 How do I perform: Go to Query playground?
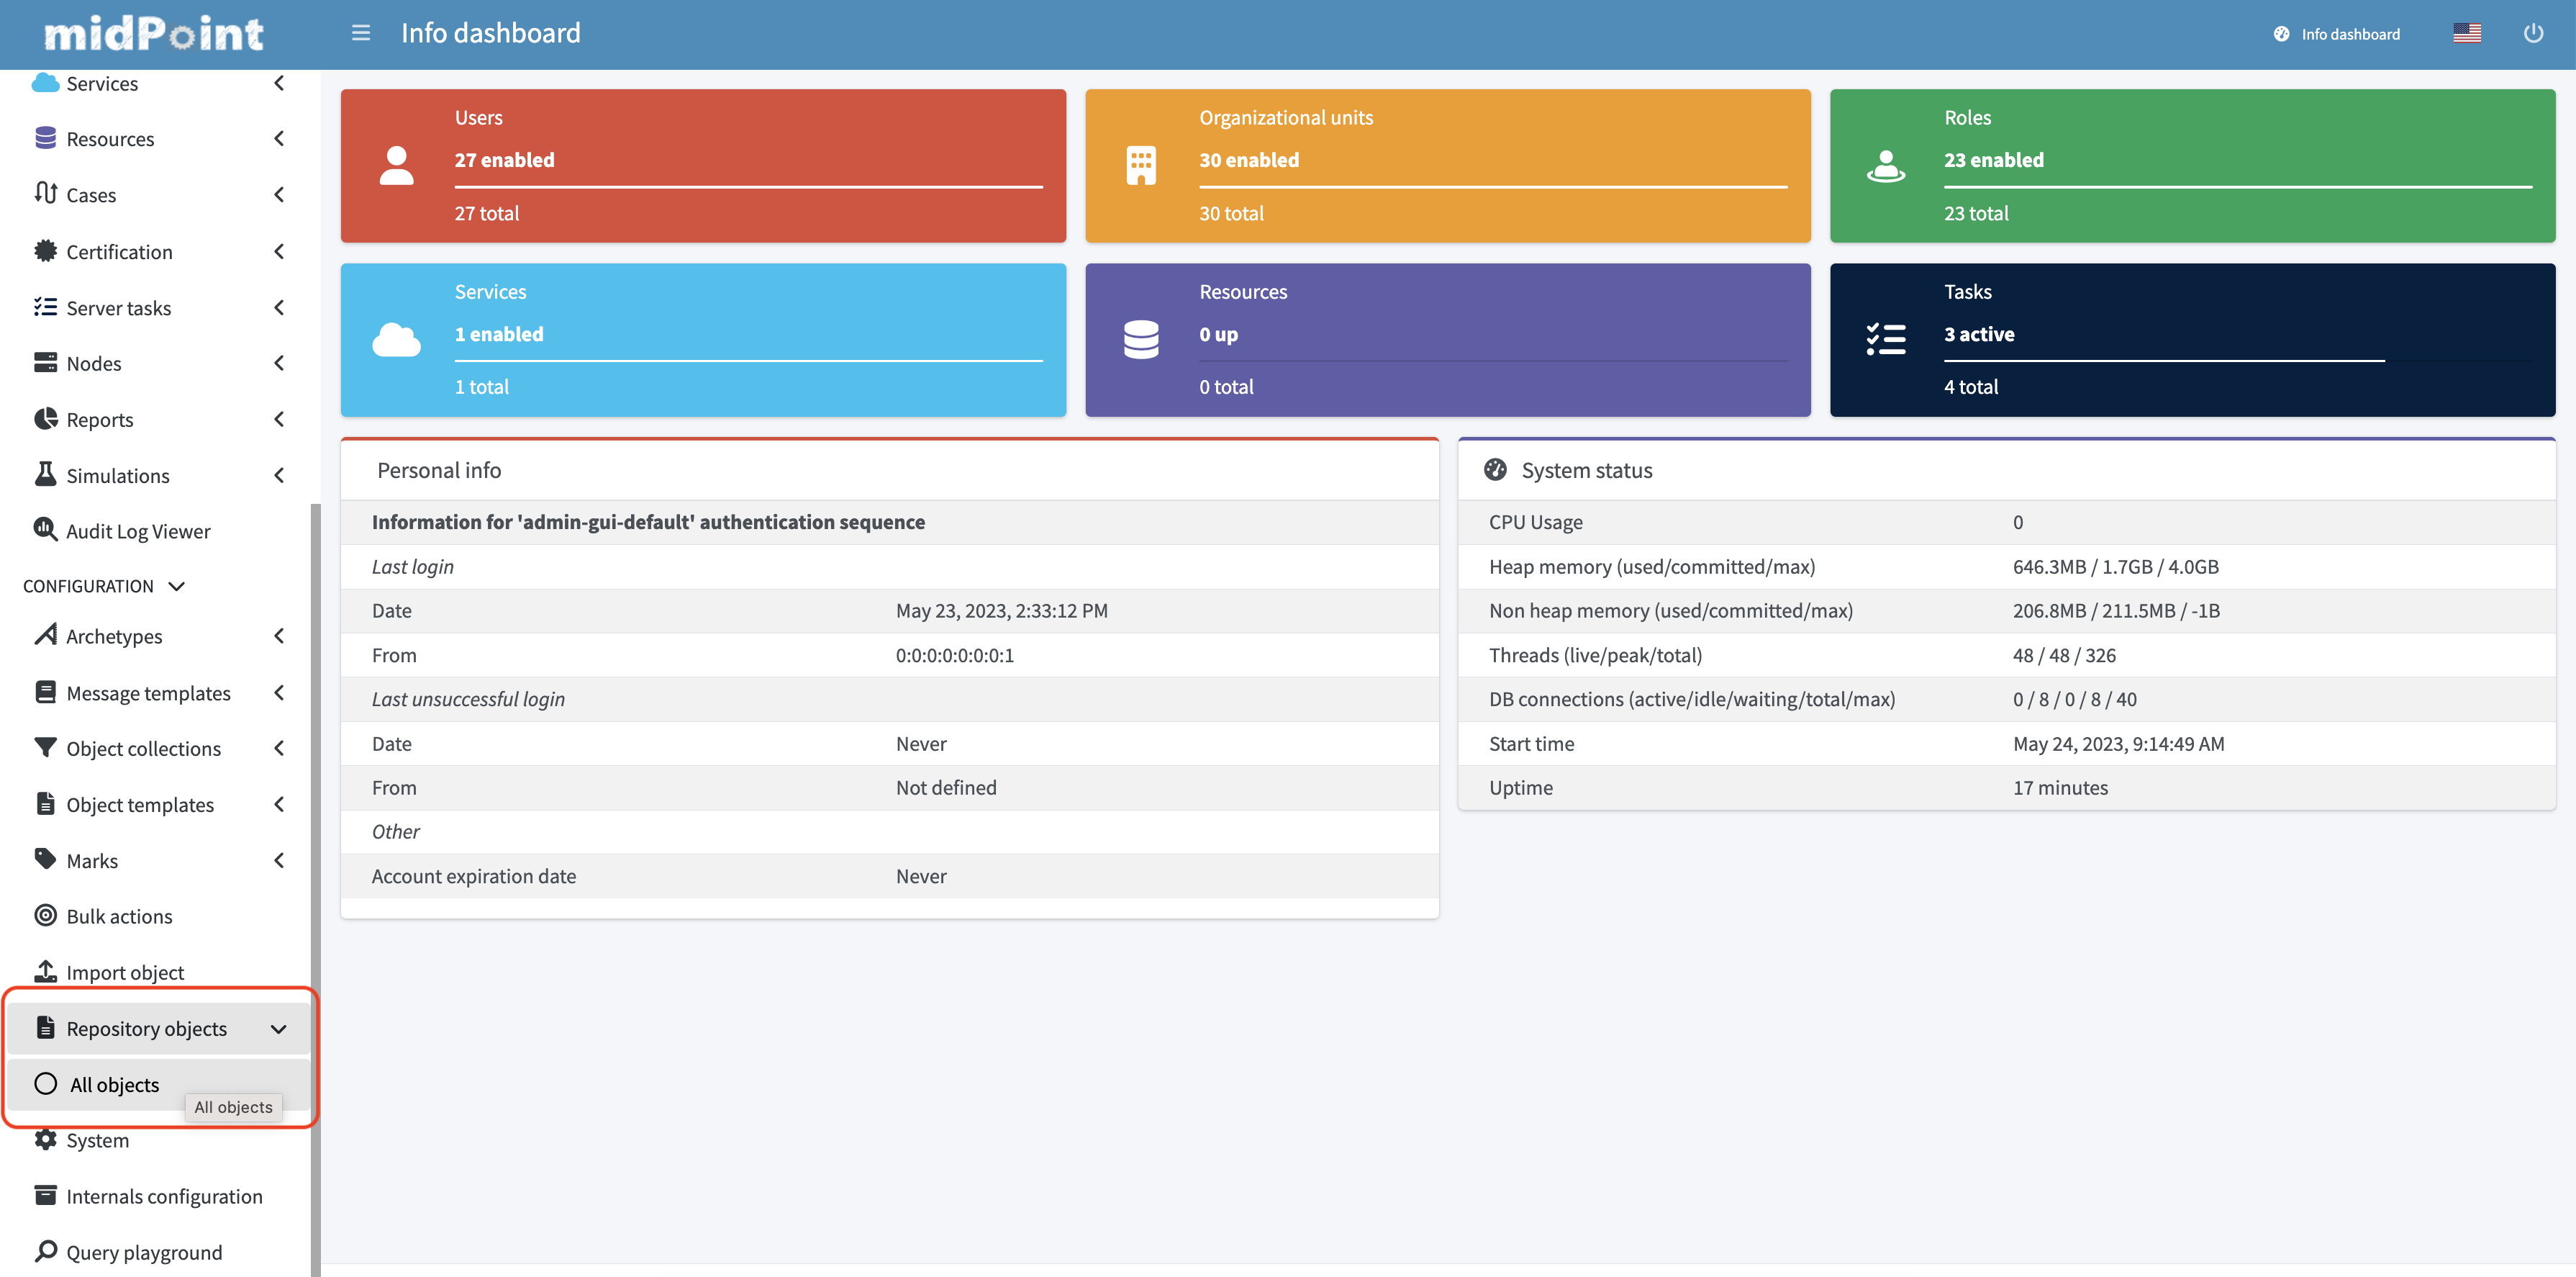[144, 1252]
